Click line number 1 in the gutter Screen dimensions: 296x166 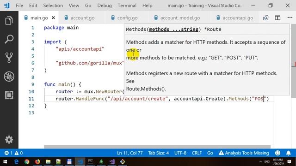(x=33, y=28)
